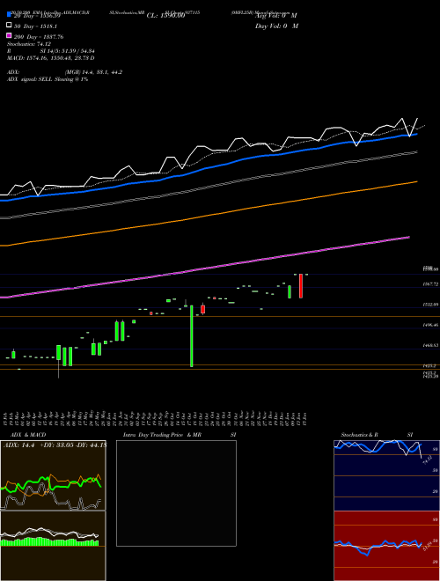Click the tall green candlestick reaching 1423
Viewport: 440px width, 581px height.
click(x=192, y=336)
